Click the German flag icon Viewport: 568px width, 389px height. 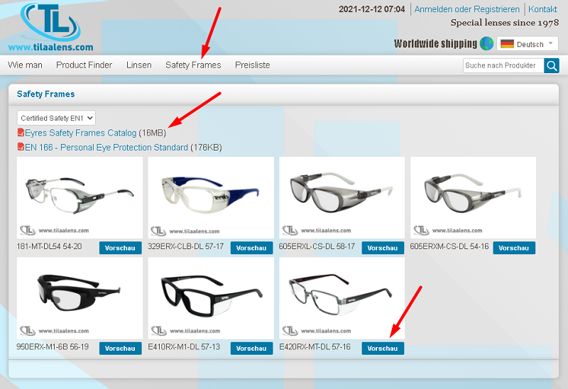tap(507, 44)
